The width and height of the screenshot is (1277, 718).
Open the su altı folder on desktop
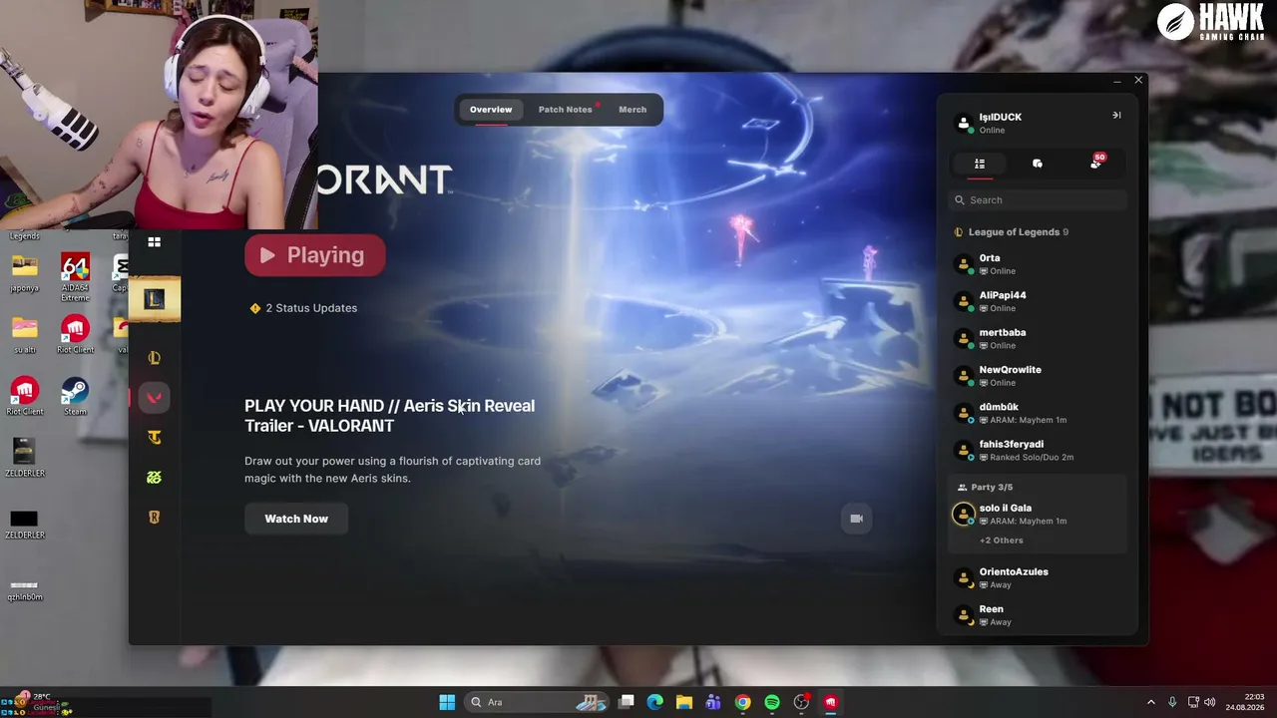point(24,334)
